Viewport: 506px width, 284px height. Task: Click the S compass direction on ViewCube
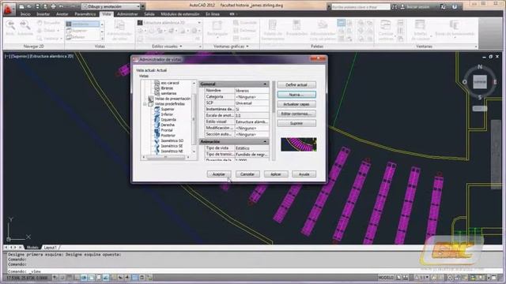480,97
